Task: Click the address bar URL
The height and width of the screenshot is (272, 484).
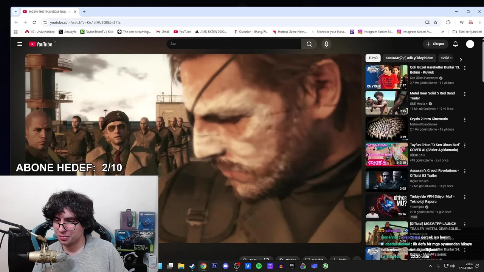Action: point(85,22)
